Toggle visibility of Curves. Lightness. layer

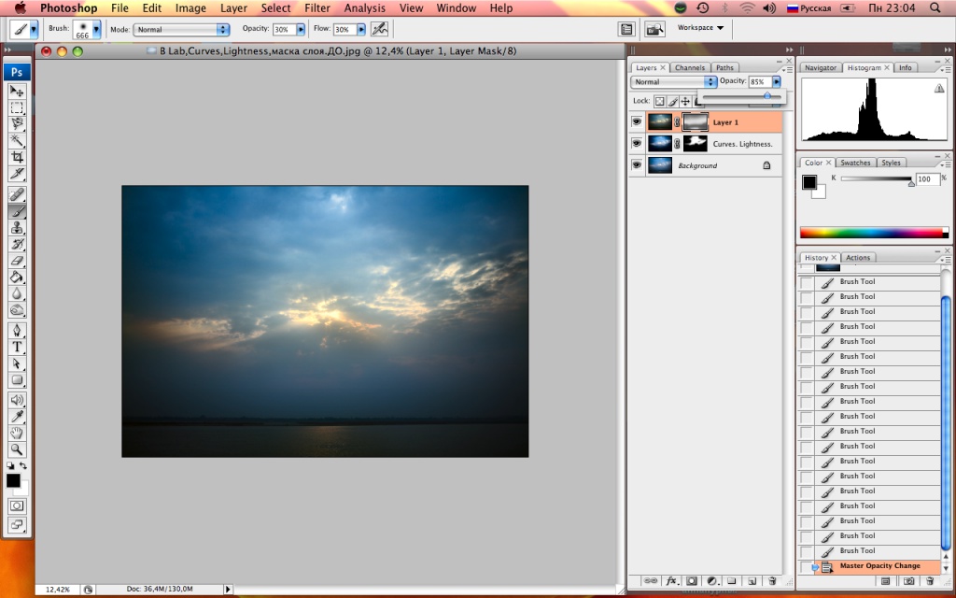pyautogui.click(x=637, y=143)
